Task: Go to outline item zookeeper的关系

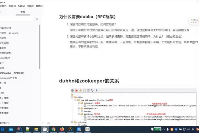Action: pos(9,78)
